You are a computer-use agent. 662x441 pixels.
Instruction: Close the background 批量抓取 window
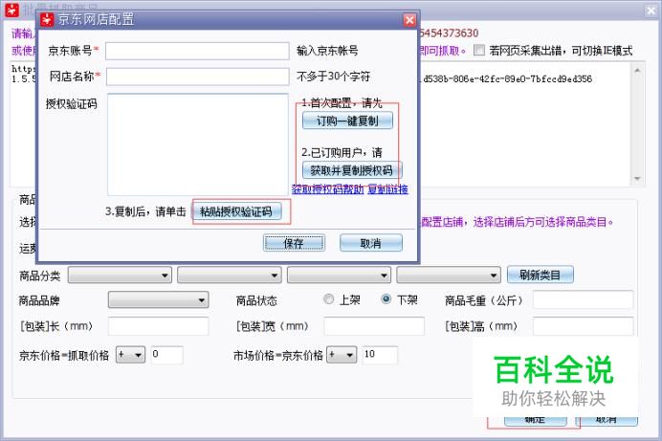[x=651, y=11]
